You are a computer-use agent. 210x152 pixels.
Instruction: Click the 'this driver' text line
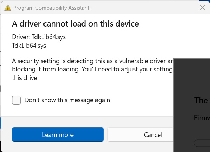coord(26,78)
